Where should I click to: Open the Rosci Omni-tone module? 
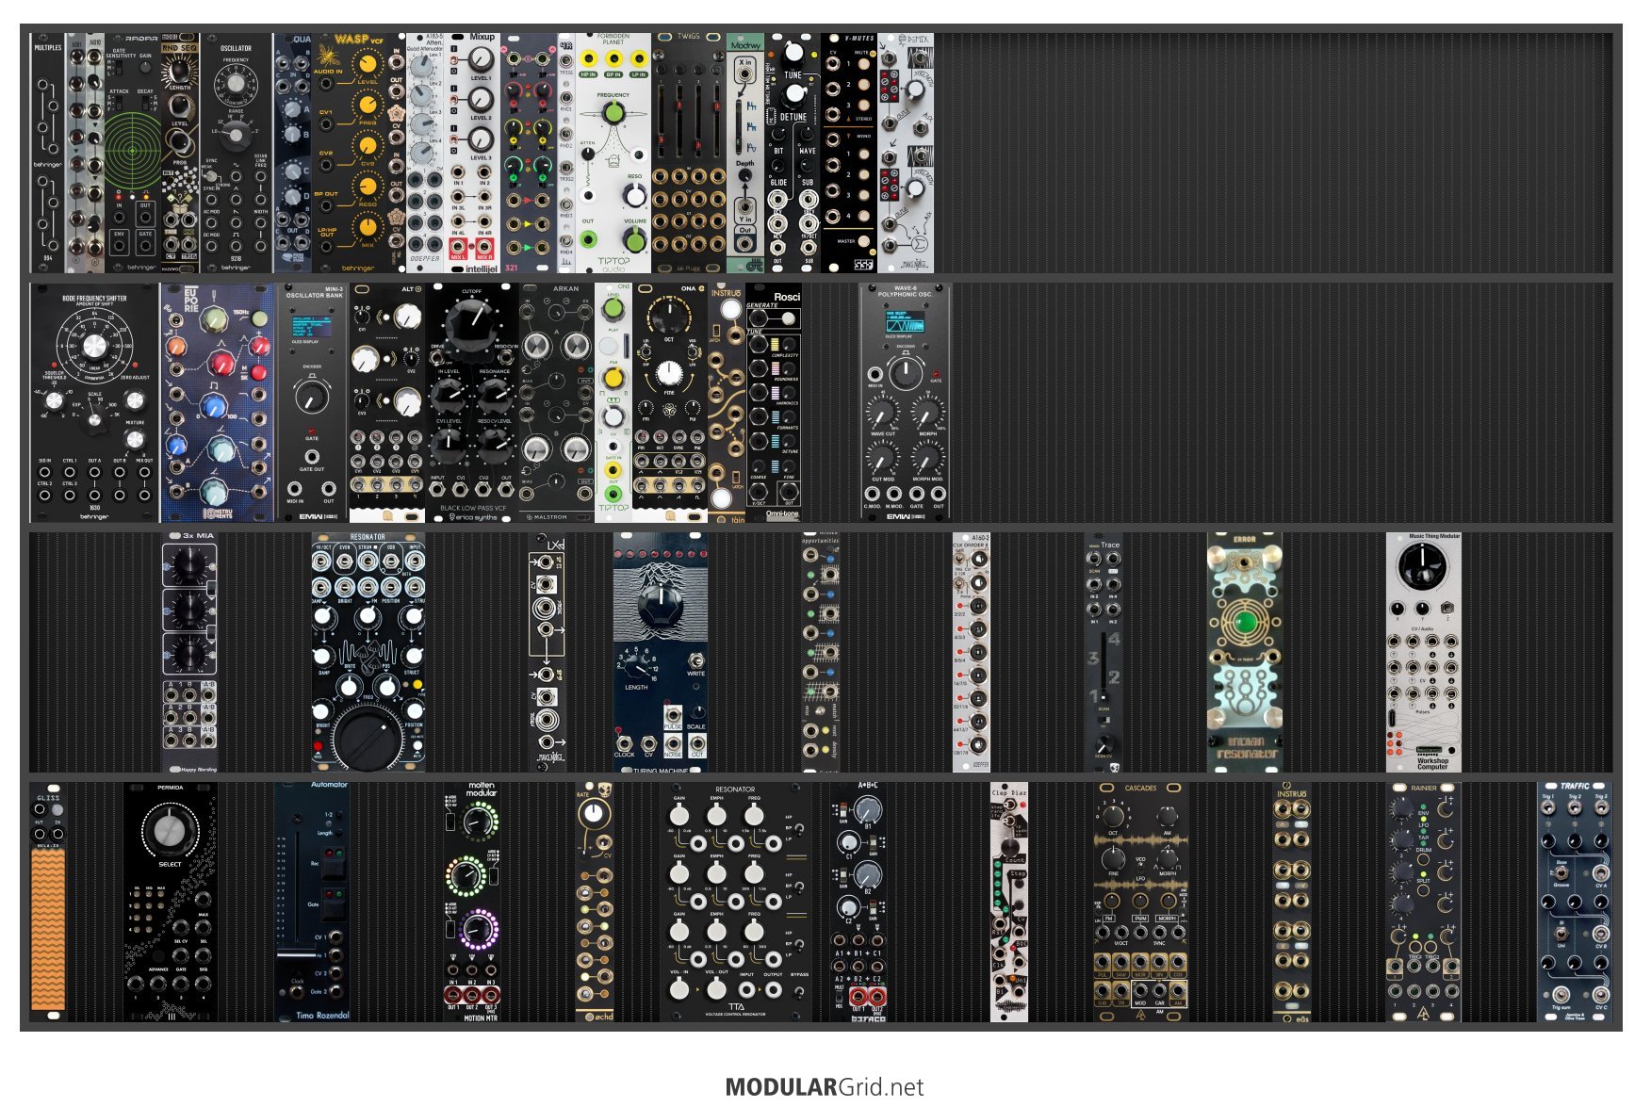click(x=774, y=403)
